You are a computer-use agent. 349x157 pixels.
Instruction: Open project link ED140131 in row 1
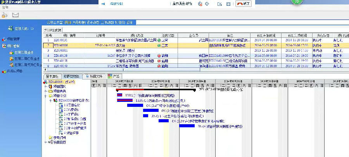tap(60, 41)
